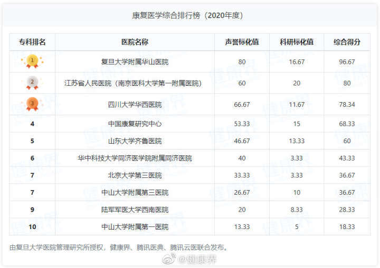The width and height of the screenshot is (380, 268).
Task: Click the bronze rank 3 medal icon
Action: tap(32, 104)
